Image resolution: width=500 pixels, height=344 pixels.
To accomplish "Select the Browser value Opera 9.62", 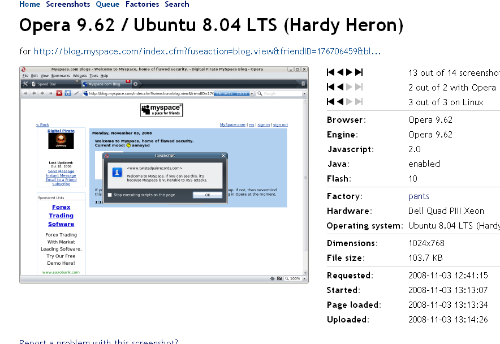I will click(x=430, y=120).
